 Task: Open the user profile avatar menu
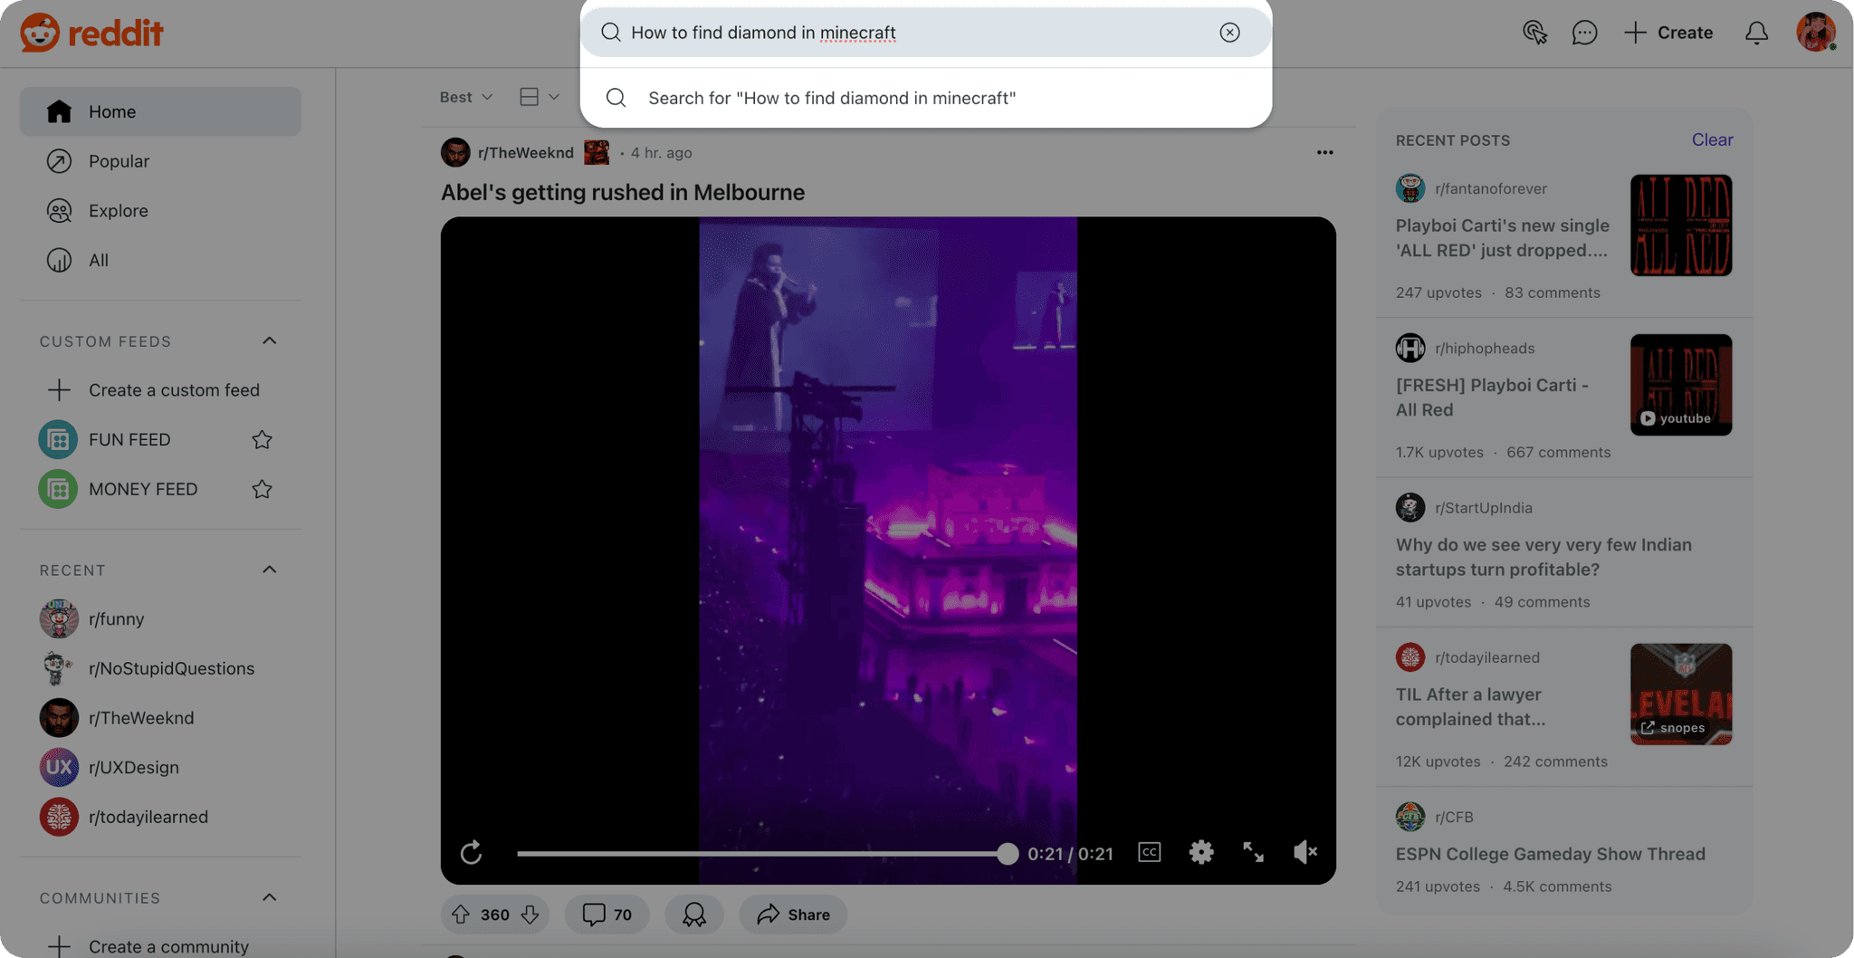point(1816,33)
